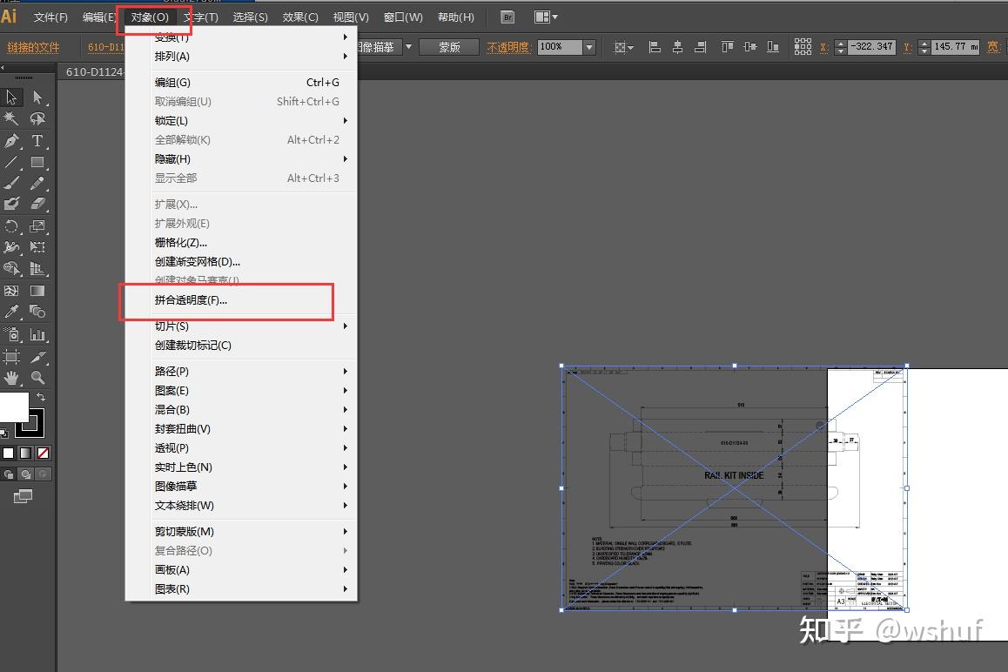Set the fill to None (red slash)
Image resolution: width=1008 pixels, height=672 pixels.
click(43, 453)
